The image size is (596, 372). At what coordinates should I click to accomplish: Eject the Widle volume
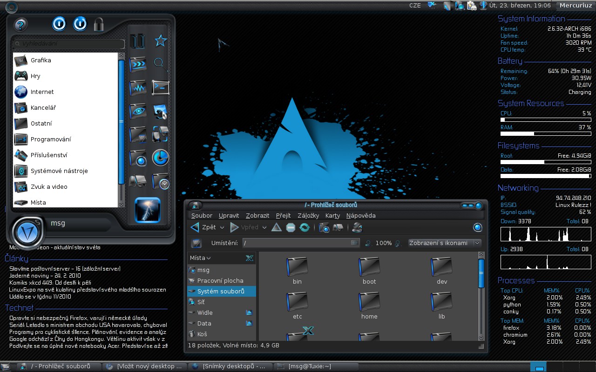click(x=249, y=312)
